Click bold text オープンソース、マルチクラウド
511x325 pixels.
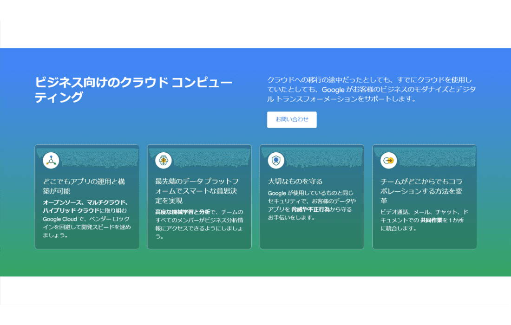pyautogui.click(x=85, y=202)
